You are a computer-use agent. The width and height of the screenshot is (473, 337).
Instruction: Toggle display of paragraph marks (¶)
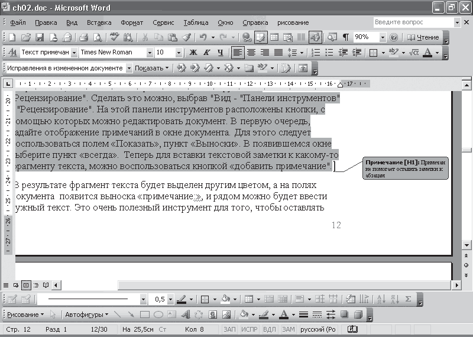(x=345, y=37)
